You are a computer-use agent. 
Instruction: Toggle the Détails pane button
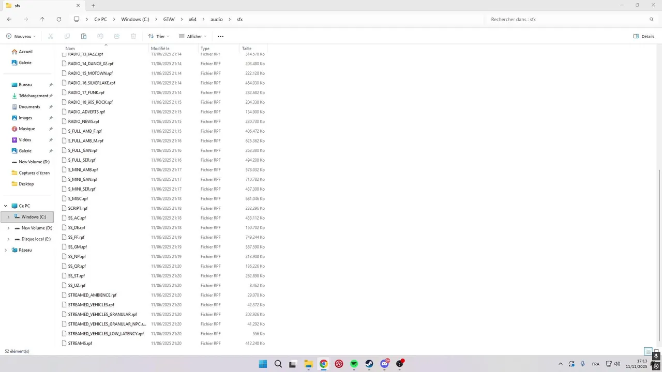click(x=644, y=36)
